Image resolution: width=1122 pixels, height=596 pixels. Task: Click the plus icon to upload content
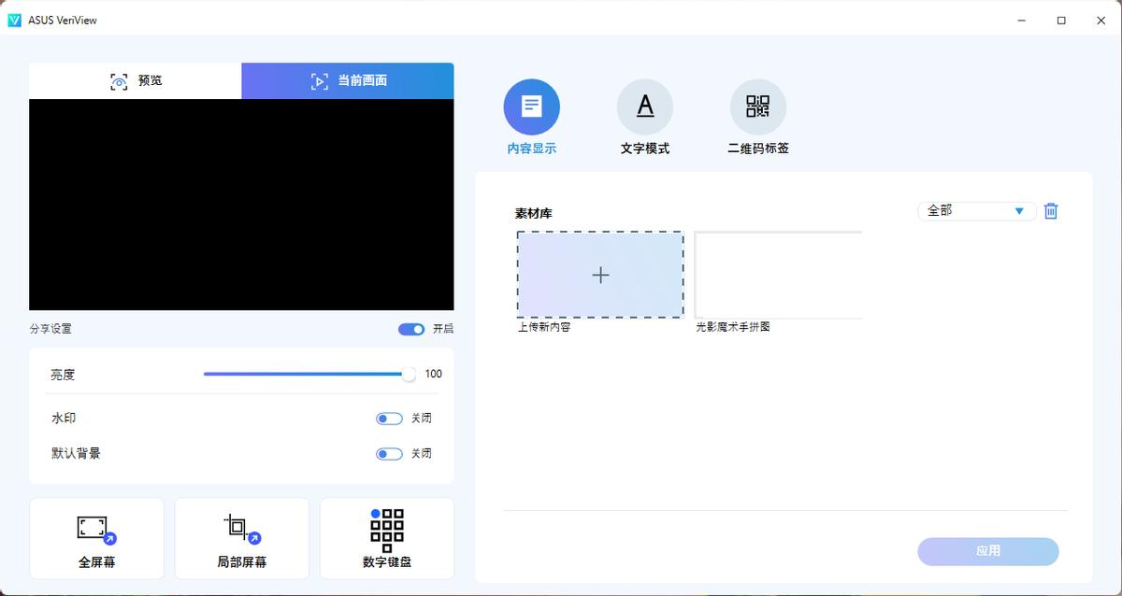pos(599,275)
